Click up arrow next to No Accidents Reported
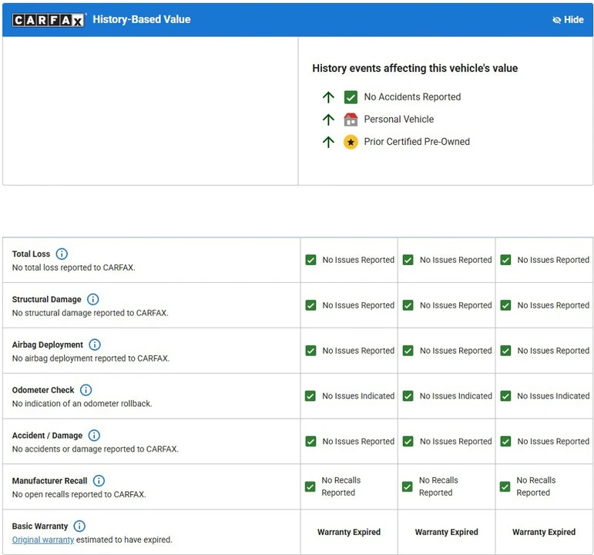This screenshot has width=594, height=555. coord(328,97)
